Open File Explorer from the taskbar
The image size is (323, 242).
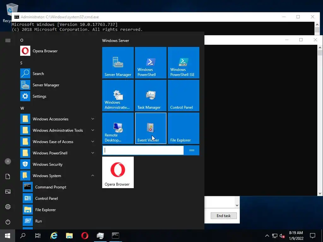pos(69,236)
